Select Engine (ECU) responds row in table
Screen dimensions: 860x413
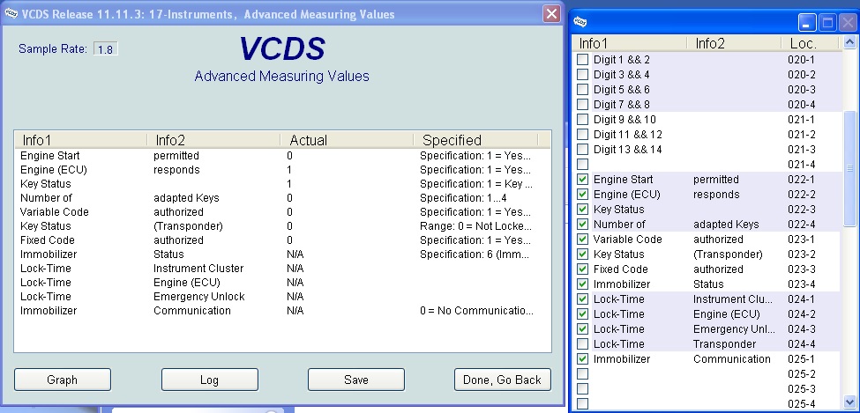[282, 170]
